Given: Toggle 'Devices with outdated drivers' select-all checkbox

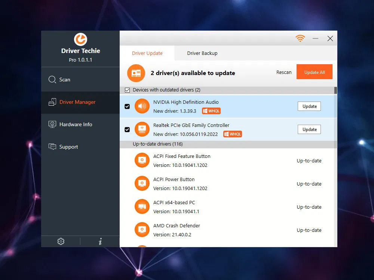Looking at the screenshot, I should click(128, 90).
